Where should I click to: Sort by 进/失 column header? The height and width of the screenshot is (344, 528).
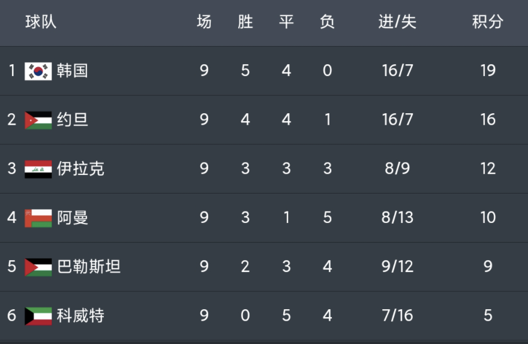coord(397,22)
